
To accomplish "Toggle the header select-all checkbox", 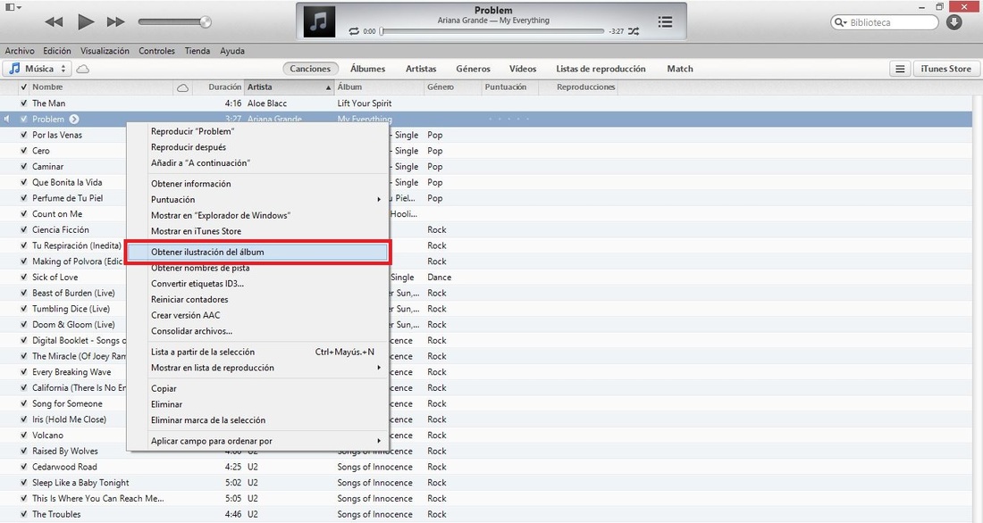I will coord(24,87).
